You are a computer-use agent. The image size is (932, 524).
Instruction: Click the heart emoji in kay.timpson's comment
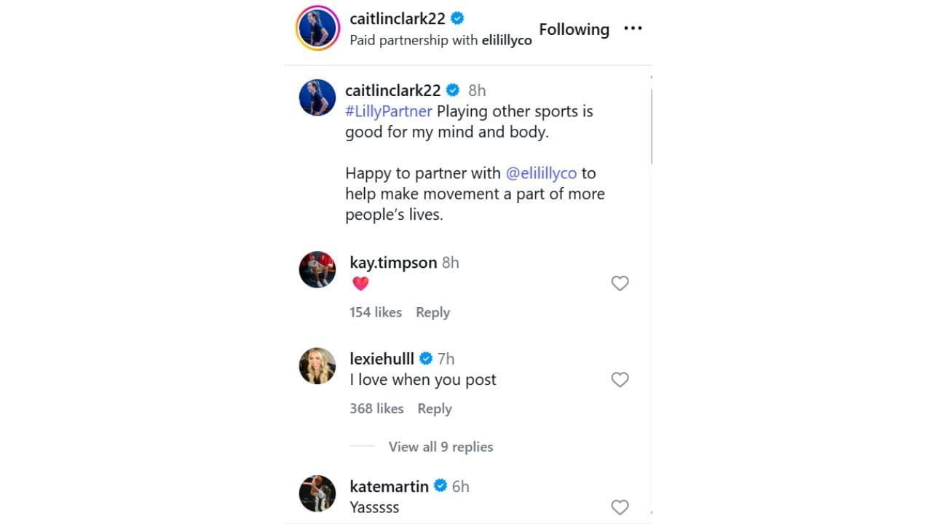click(x=361, y=283)
